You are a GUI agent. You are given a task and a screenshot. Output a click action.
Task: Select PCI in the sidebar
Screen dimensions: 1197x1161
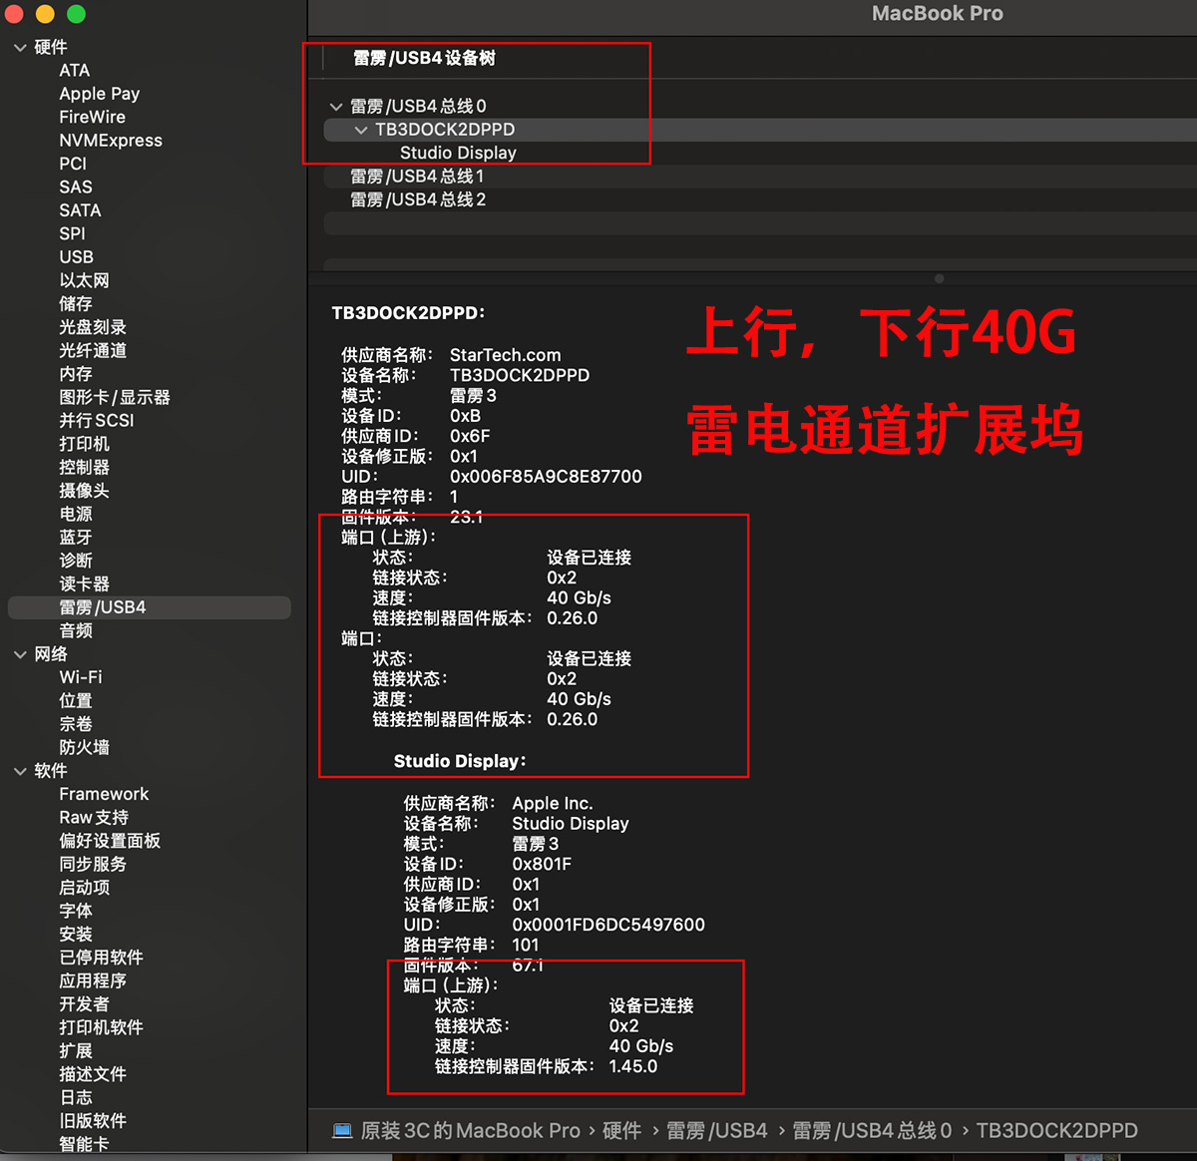[73, 164]
